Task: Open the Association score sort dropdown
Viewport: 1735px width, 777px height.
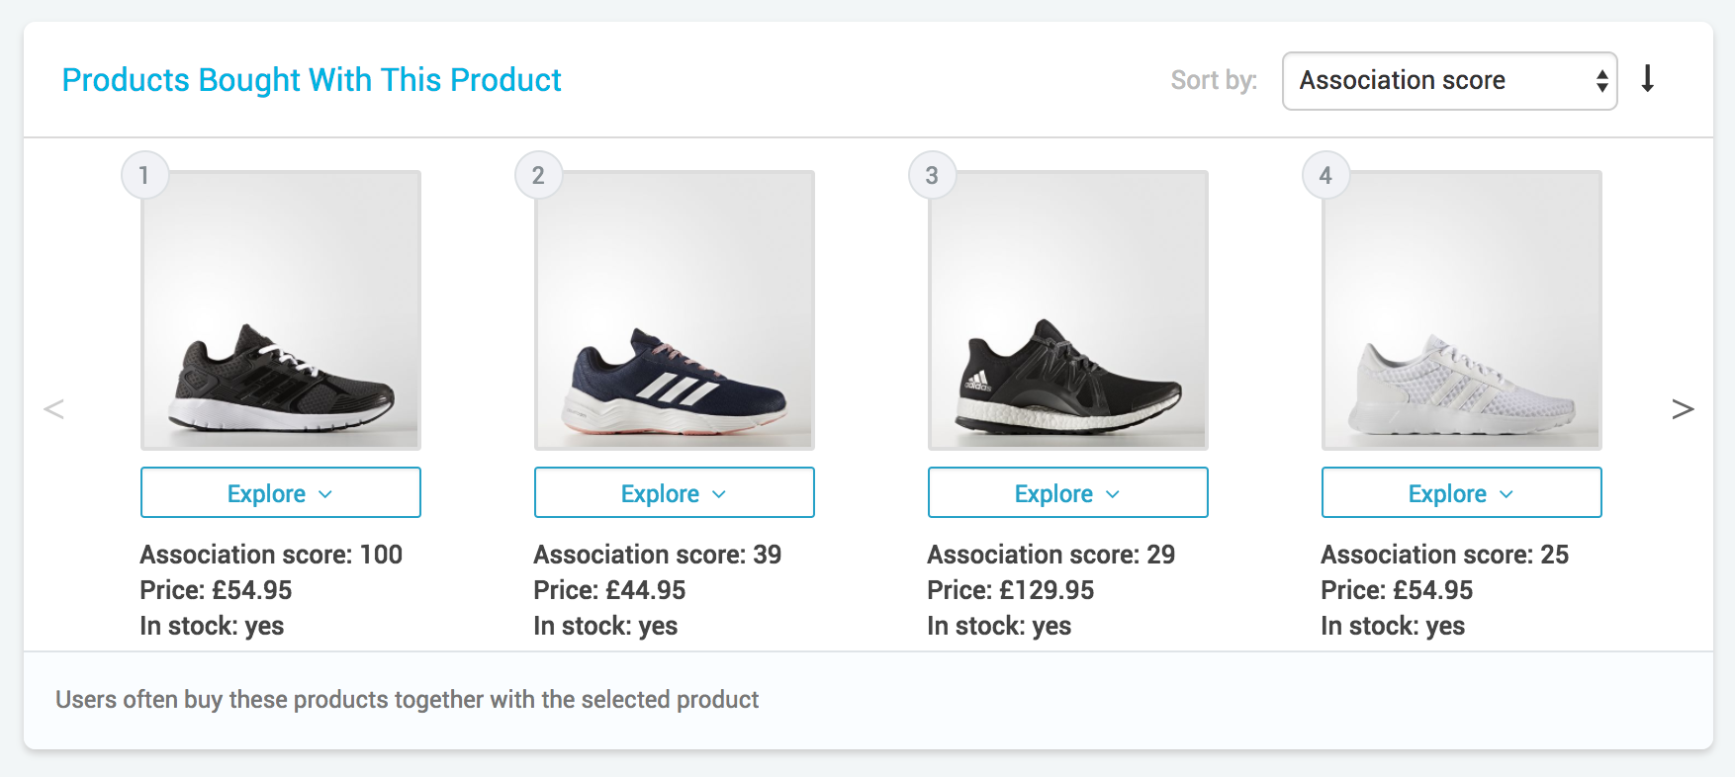Action: [x=1449, y=81]
